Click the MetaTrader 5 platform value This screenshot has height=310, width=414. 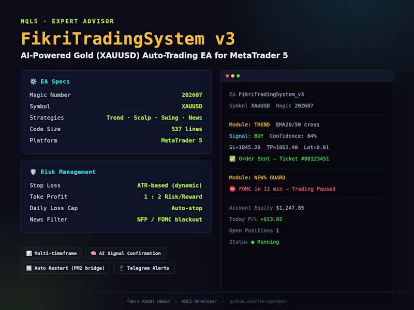point(182,140)
